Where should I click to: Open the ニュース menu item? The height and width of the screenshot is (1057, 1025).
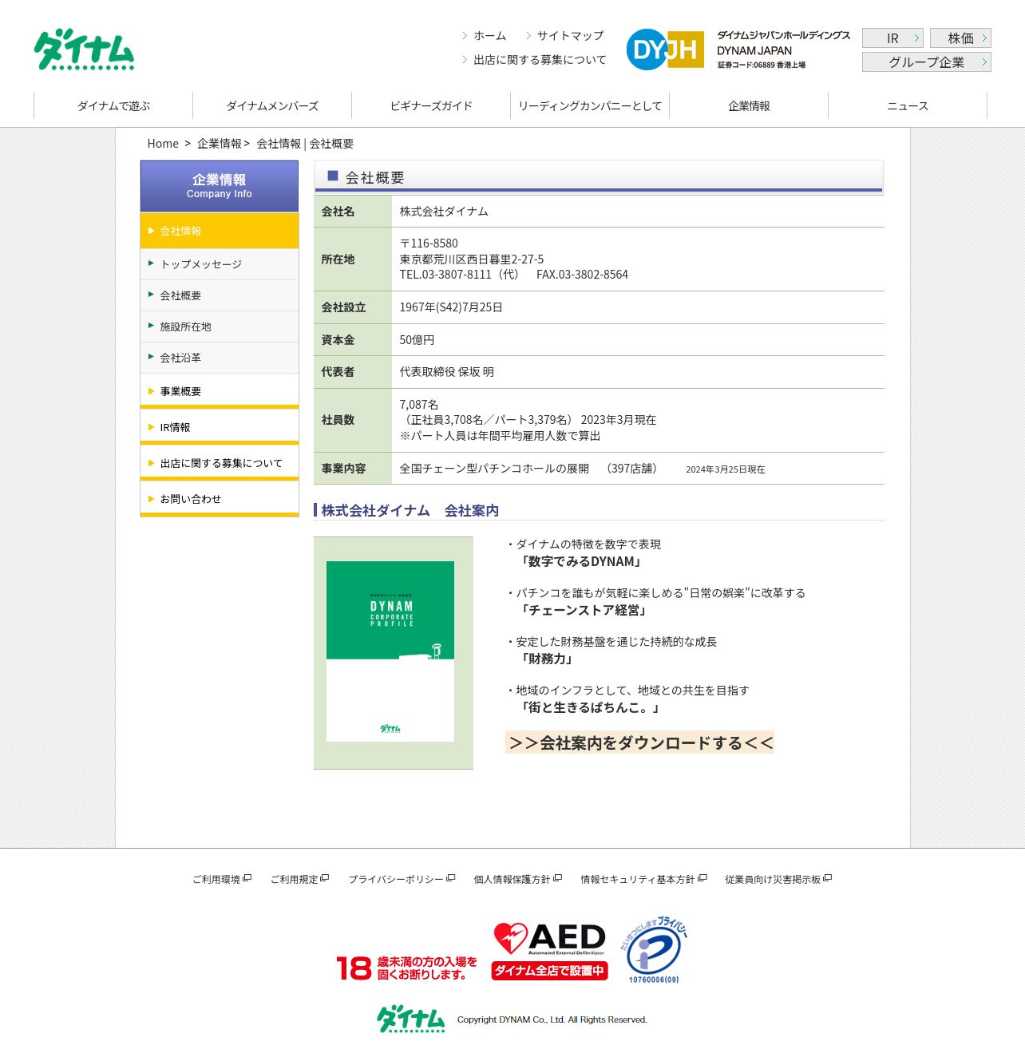click(x=908, y=105)
